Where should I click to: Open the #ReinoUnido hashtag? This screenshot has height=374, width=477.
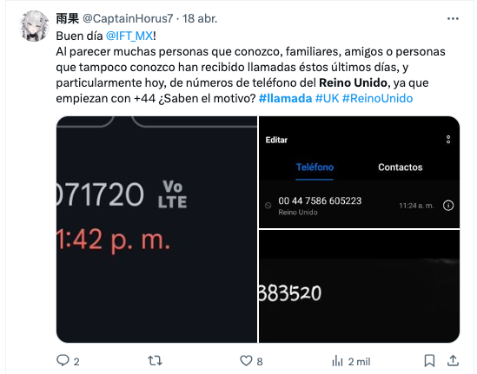tap(377, 98)
